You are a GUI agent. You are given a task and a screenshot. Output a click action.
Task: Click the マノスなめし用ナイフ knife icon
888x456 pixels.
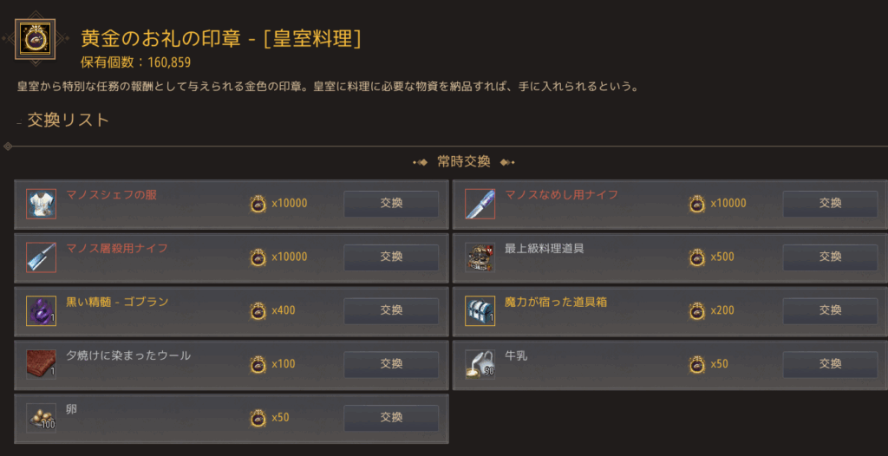pyautogui.click(x=480, y=204)
